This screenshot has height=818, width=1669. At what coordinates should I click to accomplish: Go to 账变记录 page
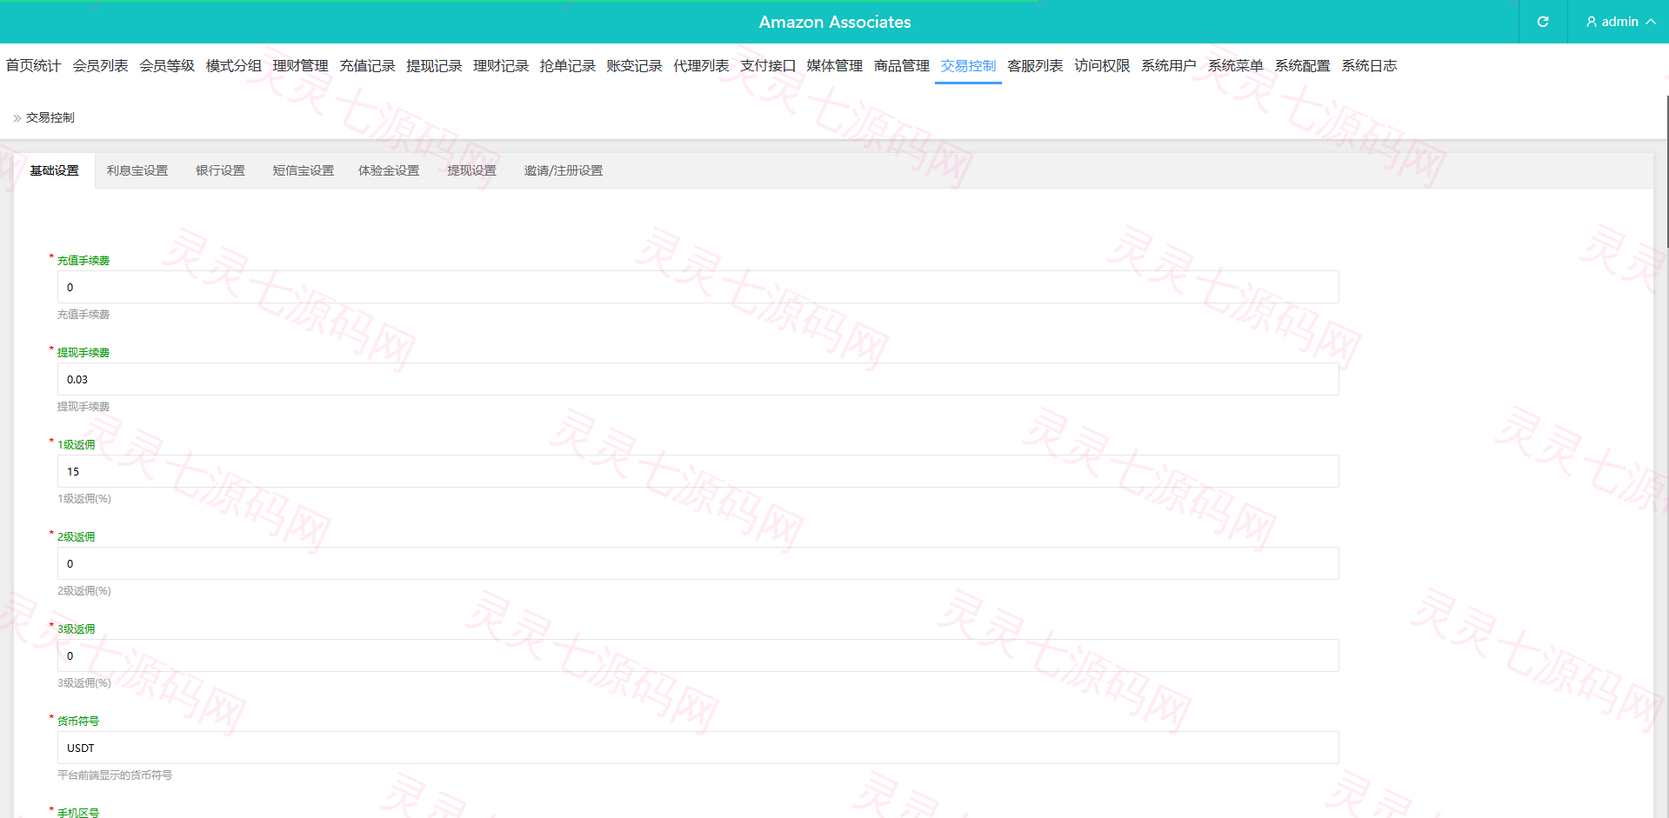[634, 66]
